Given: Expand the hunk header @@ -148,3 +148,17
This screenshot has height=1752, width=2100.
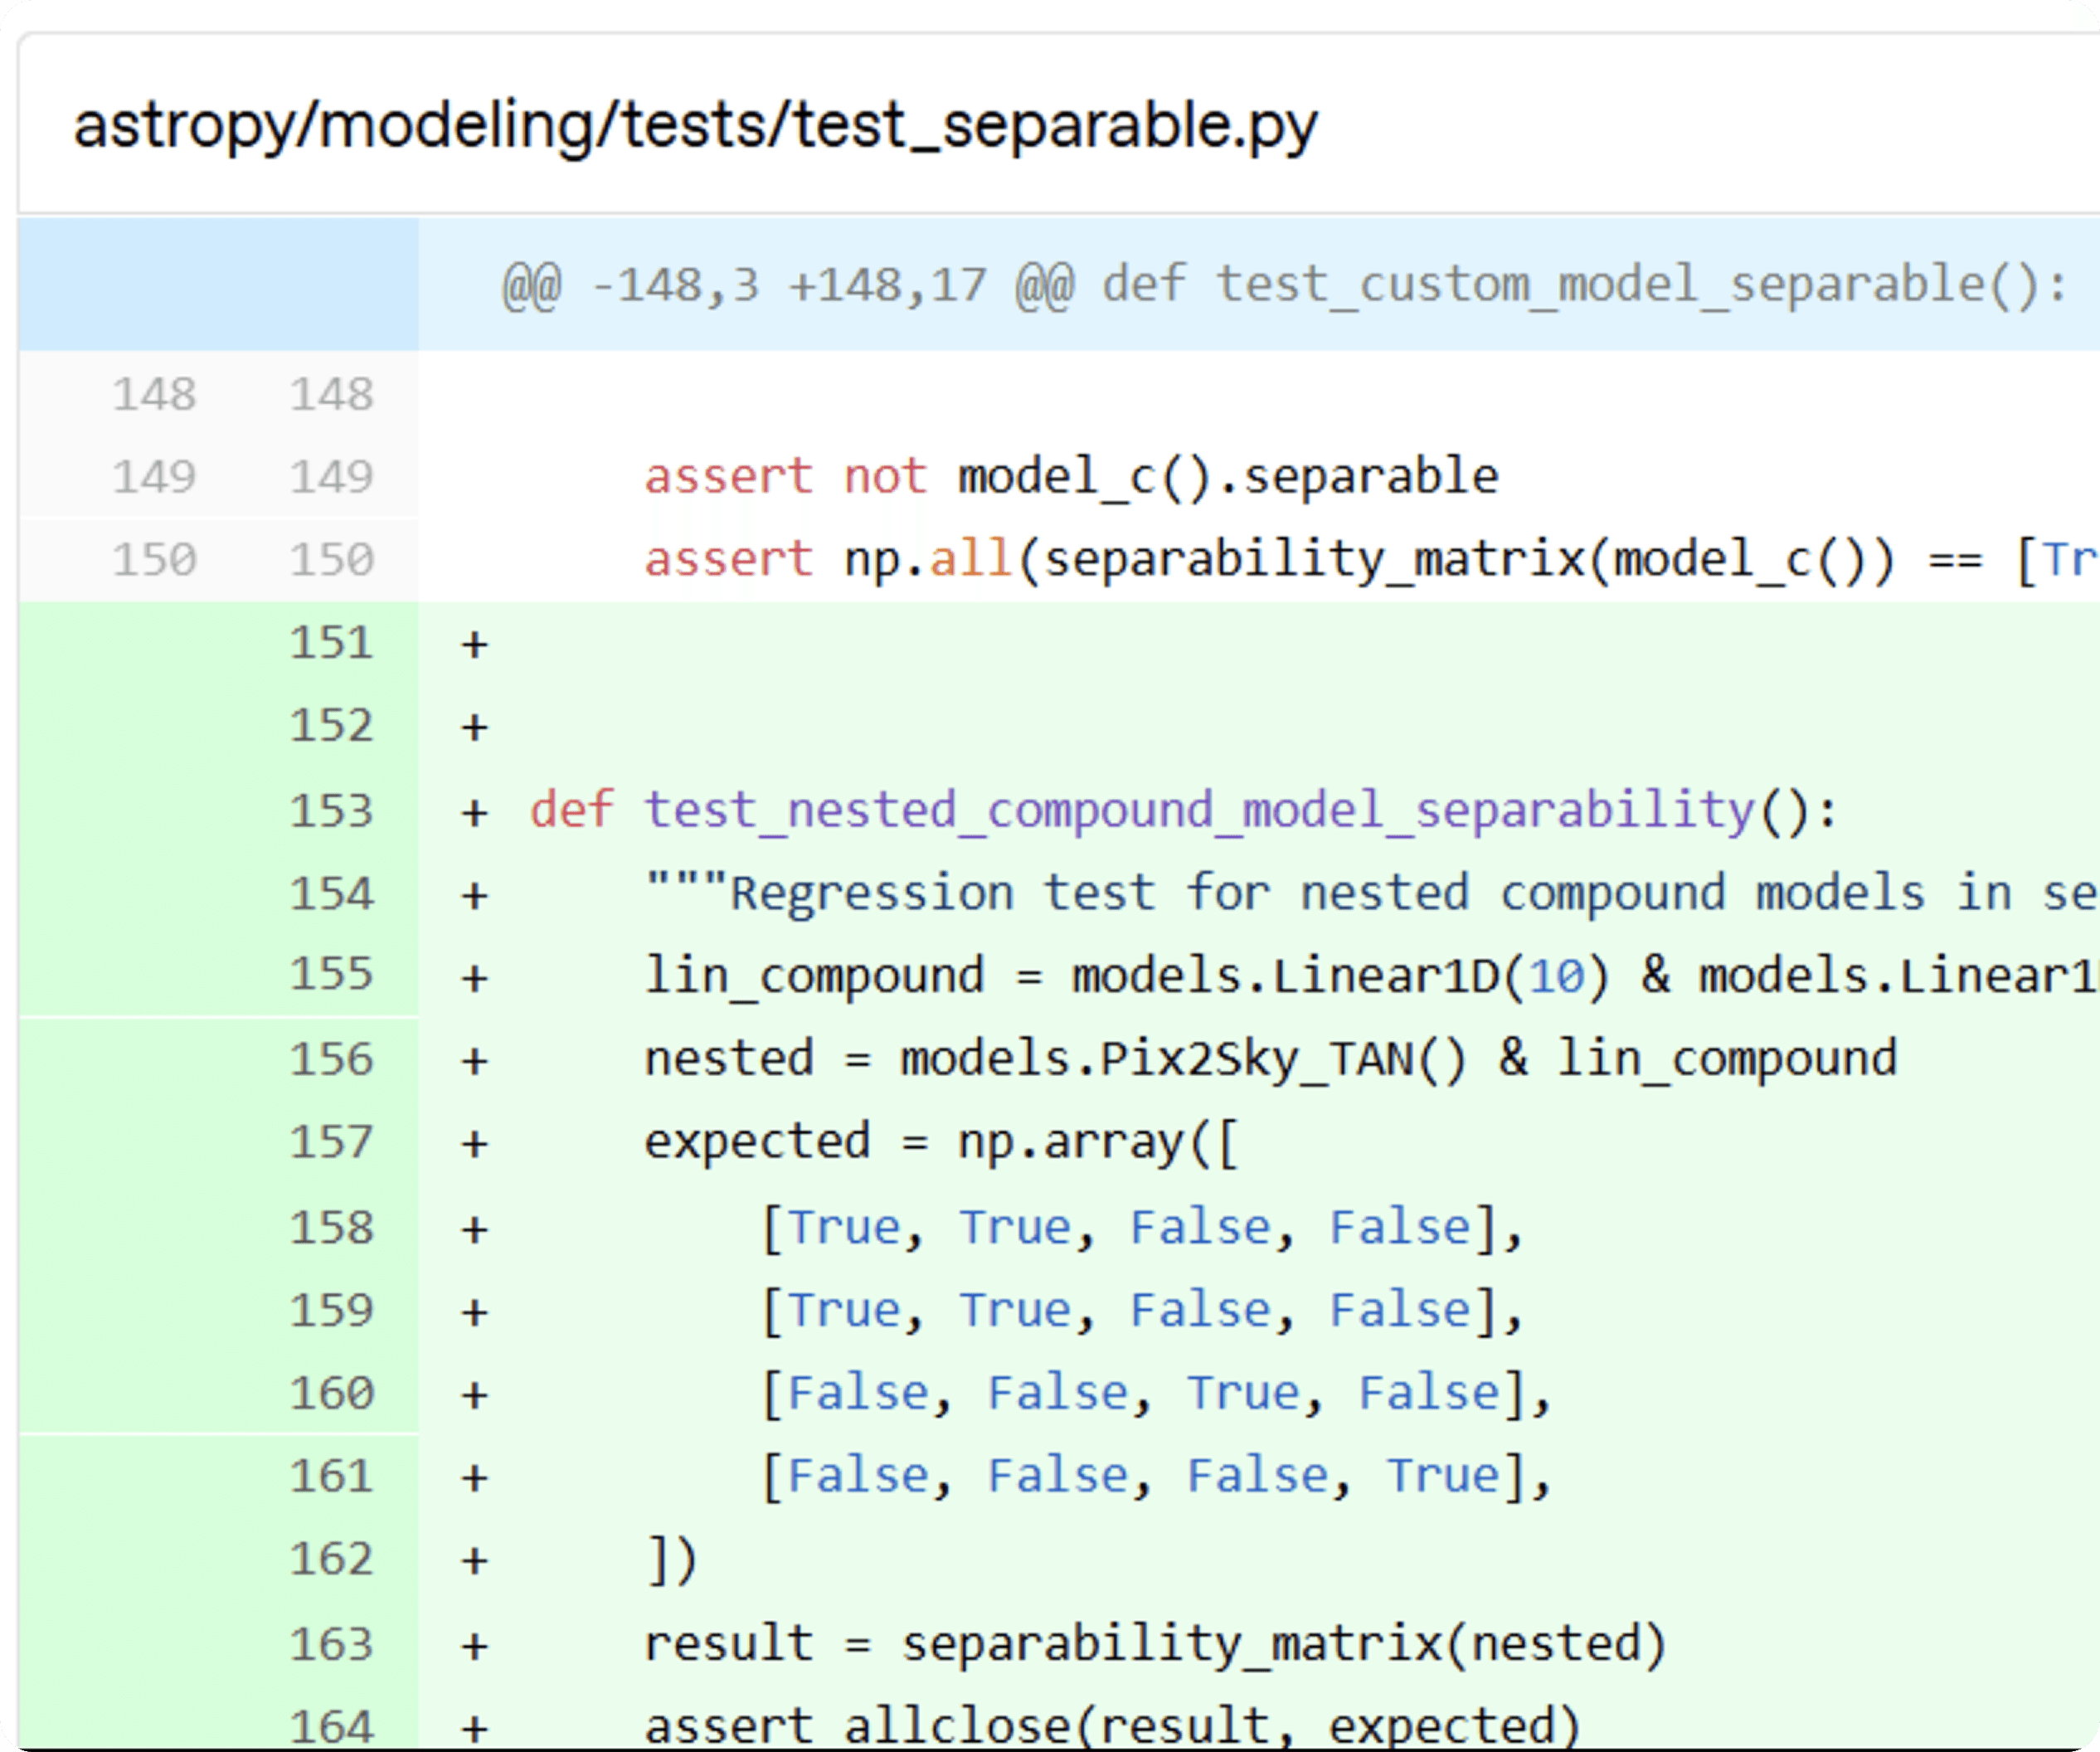Looking at the screenshot, I should 1284,285.
